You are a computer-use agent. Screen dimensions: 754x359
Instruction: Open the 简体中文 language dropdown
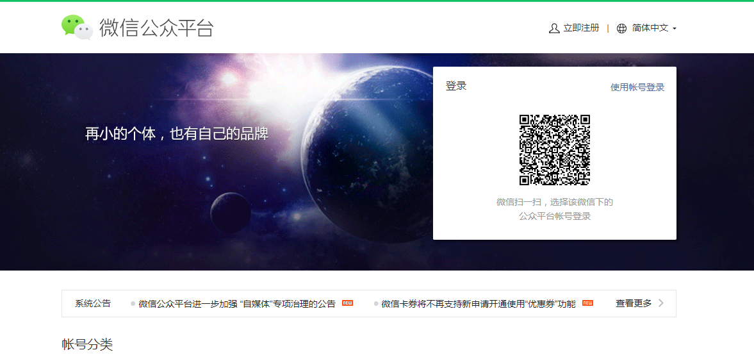pos(650,28)
